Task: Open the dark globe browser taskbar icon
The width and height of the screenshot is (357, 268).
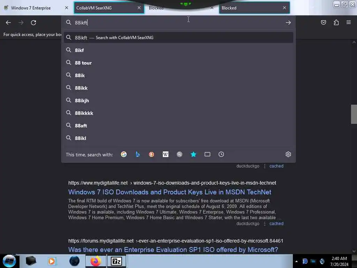Action: coord(75,261)
